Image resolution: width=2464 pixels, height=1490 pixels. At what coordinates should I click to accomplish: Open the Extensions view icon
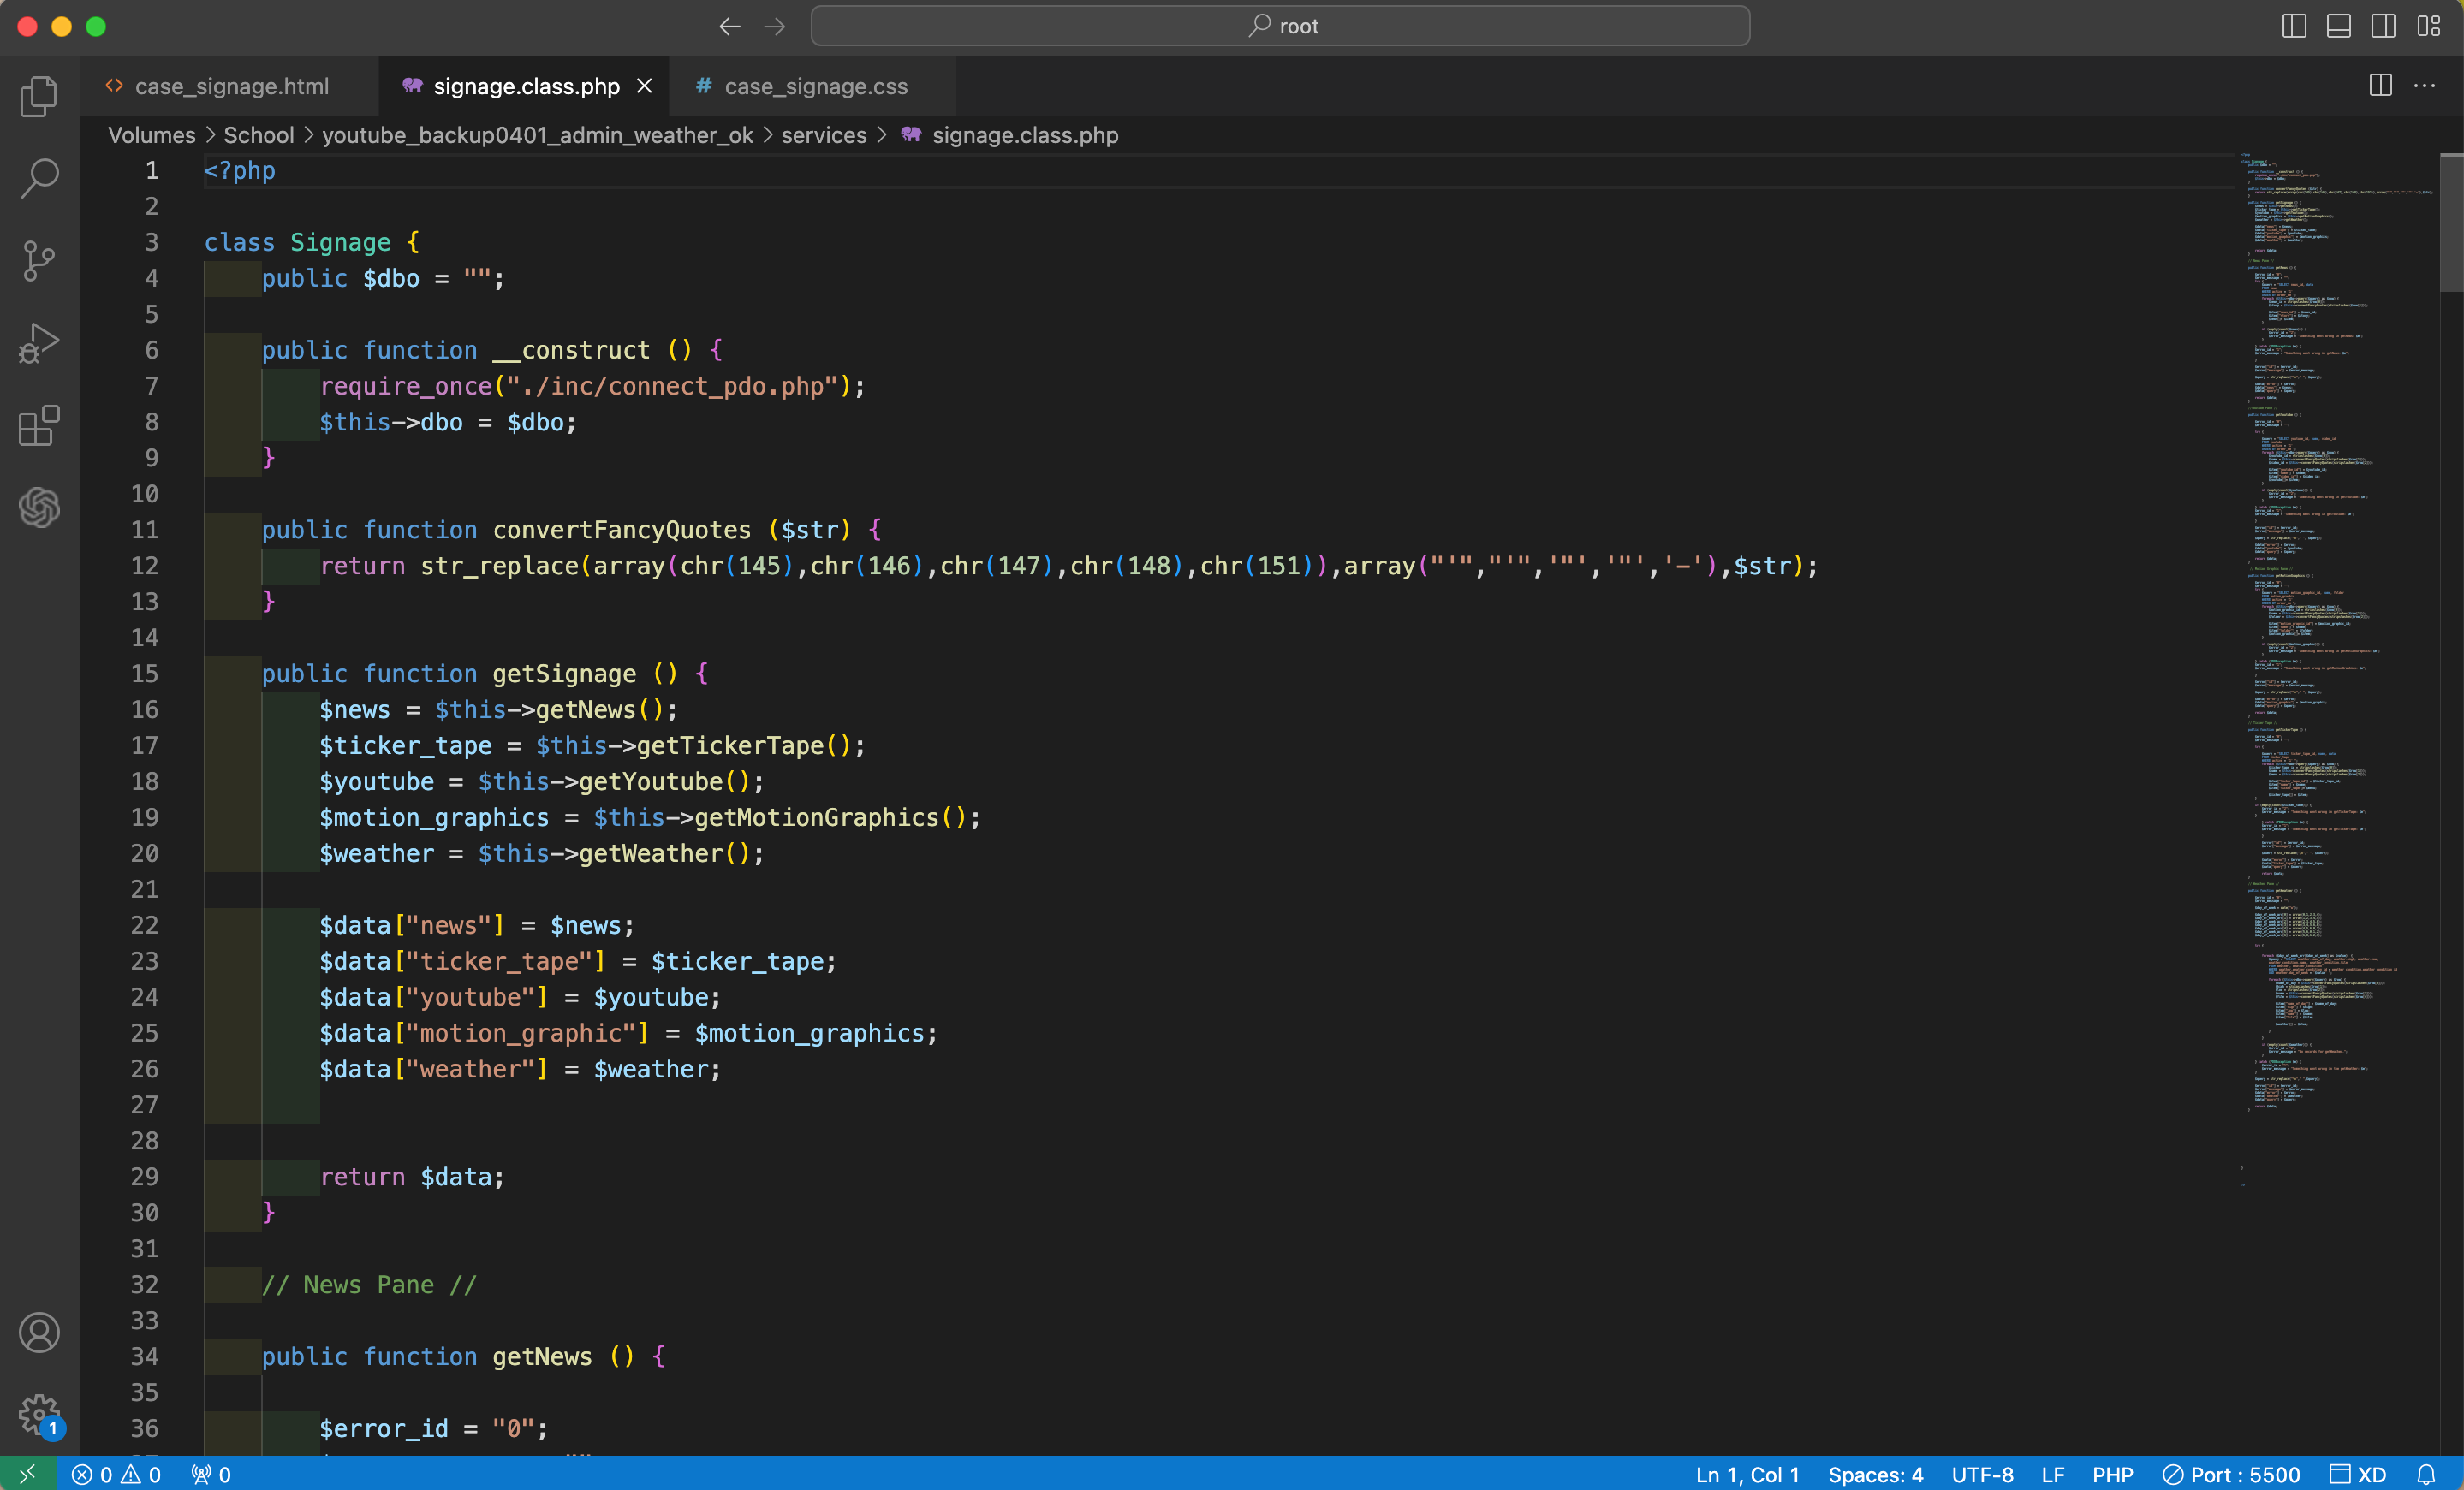click(x=39, y=425)
